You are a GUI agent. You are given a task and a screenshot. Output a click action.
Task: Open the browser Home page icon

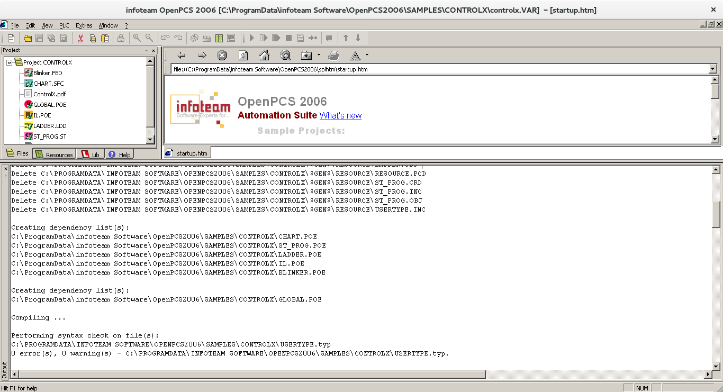(264, 56)
